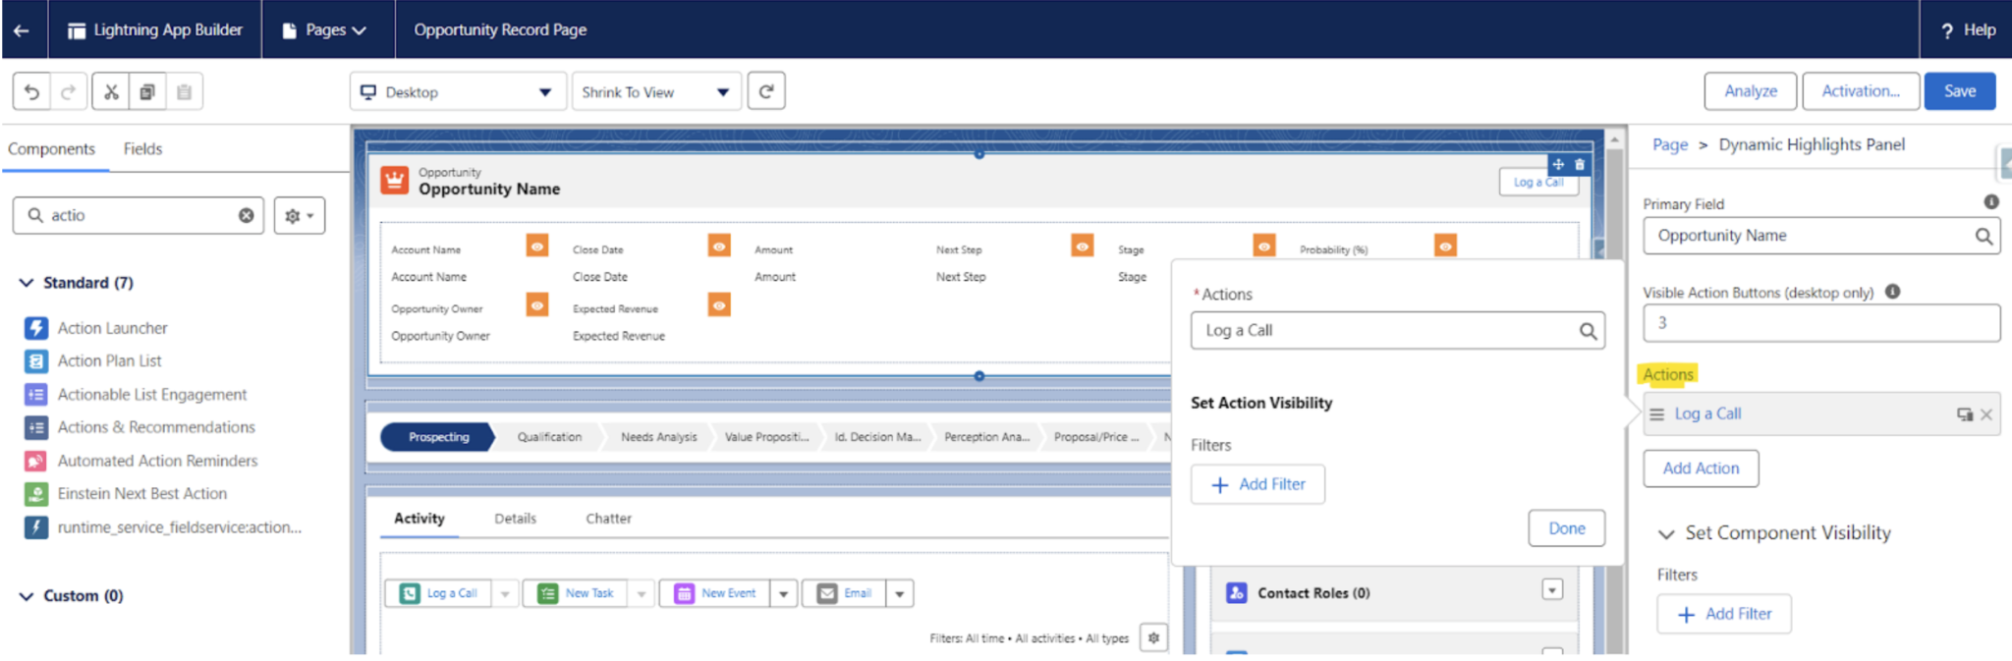Select the Action Launcher component
Image resolution: width=2012 pixels, height=661 pixels.
[112, 328]
